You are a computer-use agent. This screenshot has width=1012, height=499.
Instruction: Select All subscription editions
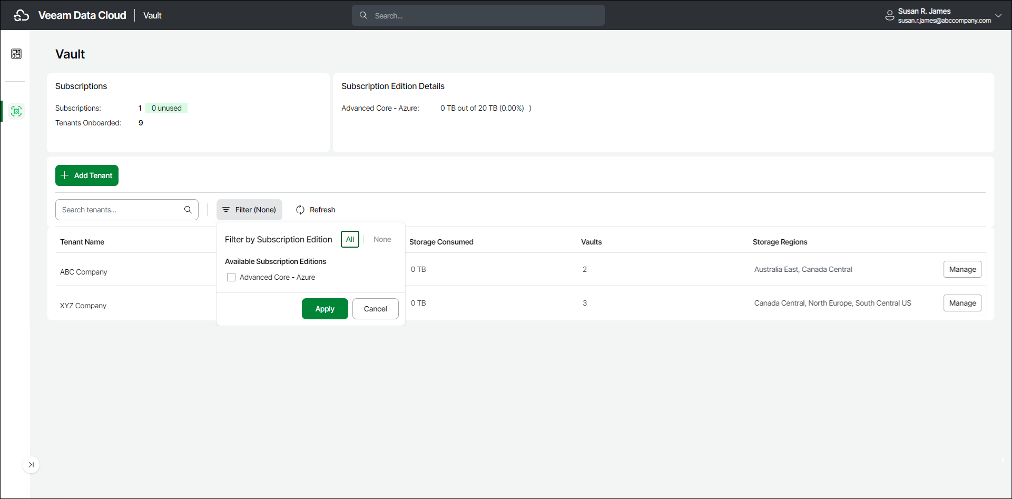(350, 239)
